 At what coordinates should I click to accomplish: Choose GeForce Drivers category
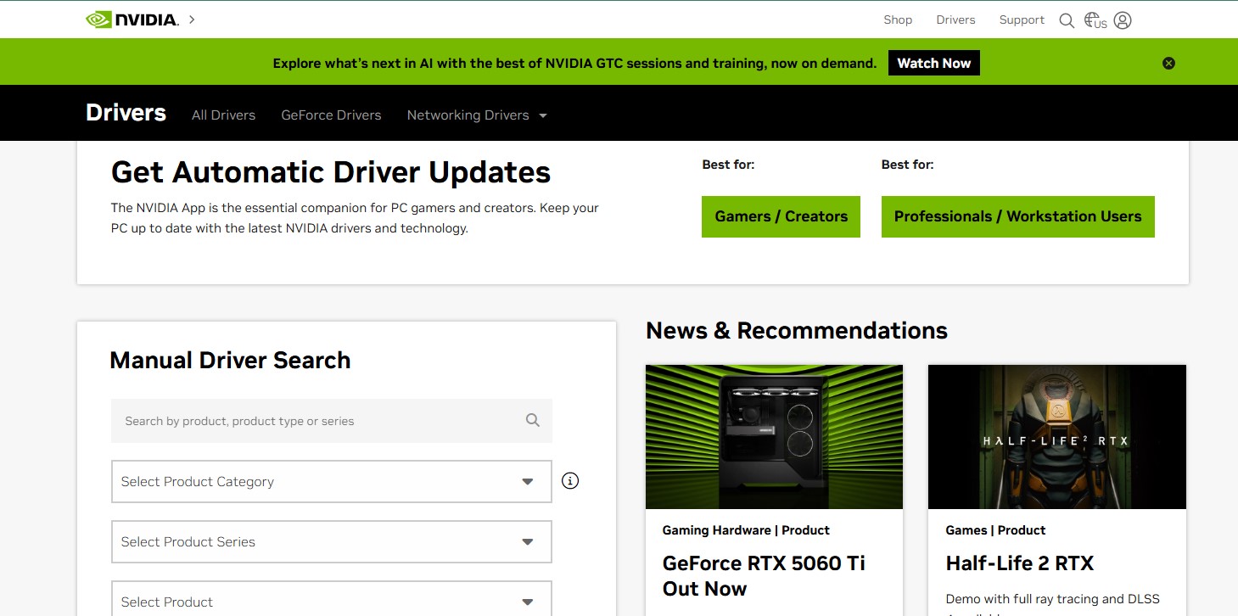pyautogui.click(x=331, y=115)
